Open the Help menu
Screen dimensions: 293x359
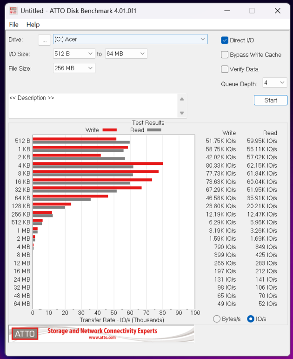33,24
